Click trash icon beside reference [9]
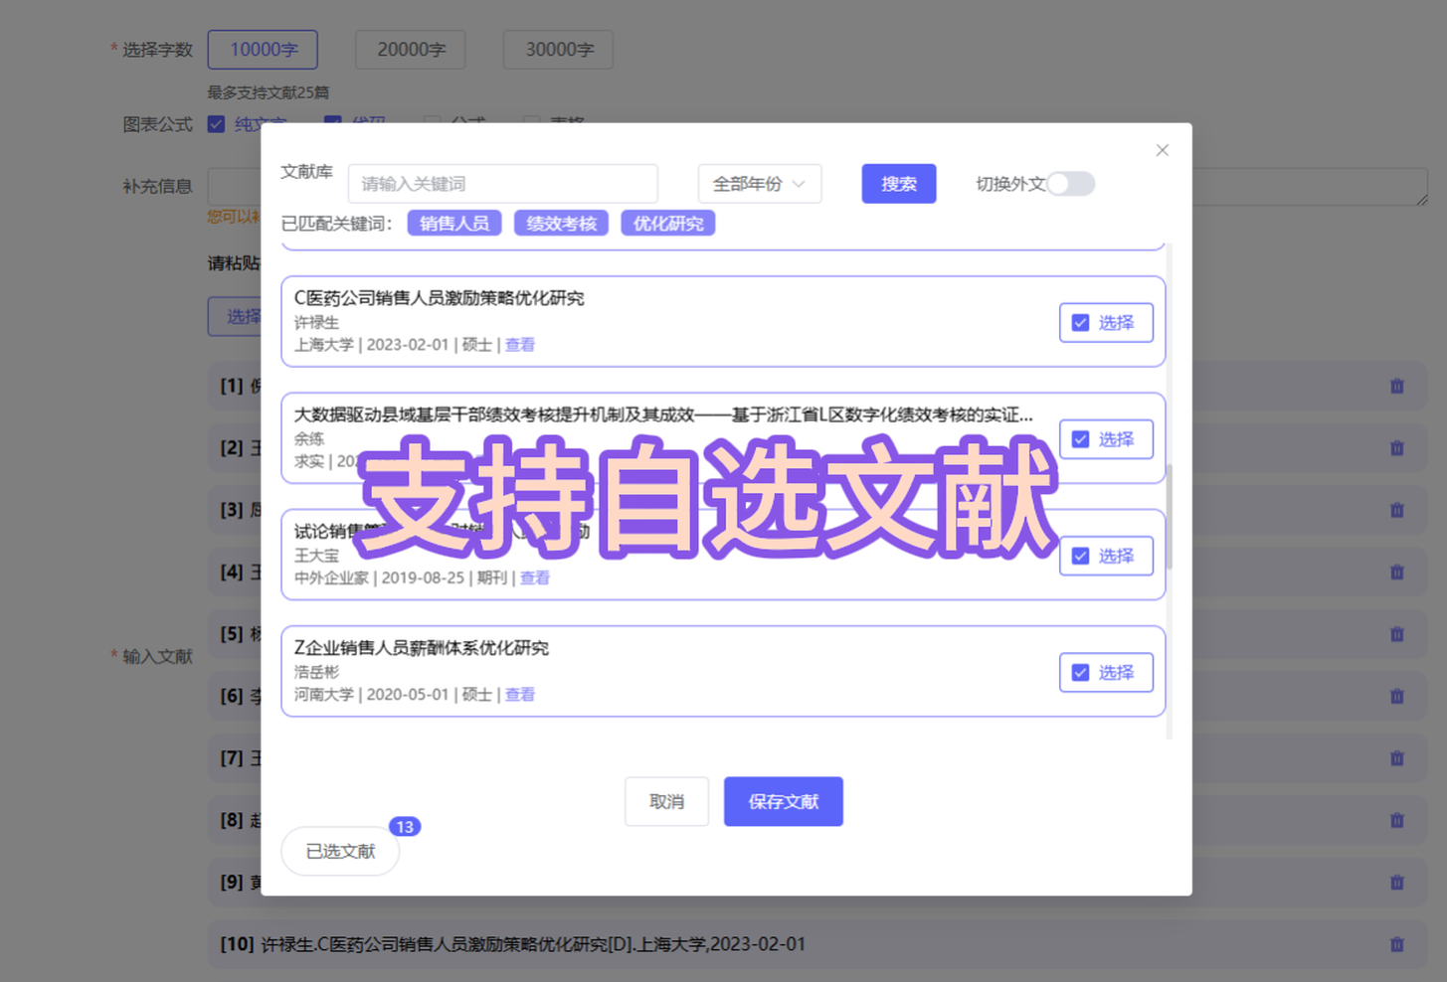This screenshot has width=1447, height=982. (x=1396, y=883)
